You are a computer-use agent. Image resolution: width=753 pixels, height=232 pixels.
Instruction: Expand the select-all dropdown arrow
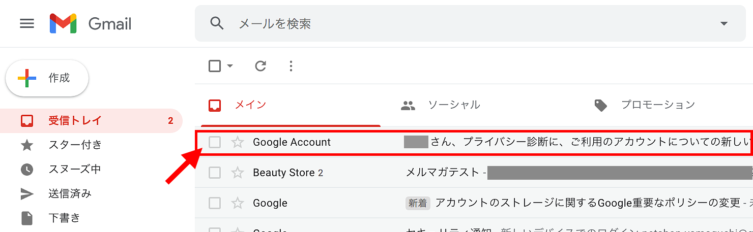pos(230,66)
